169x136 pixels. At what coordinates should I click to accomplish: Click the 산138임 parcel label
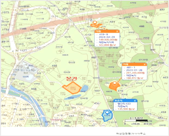click(117, 72)
